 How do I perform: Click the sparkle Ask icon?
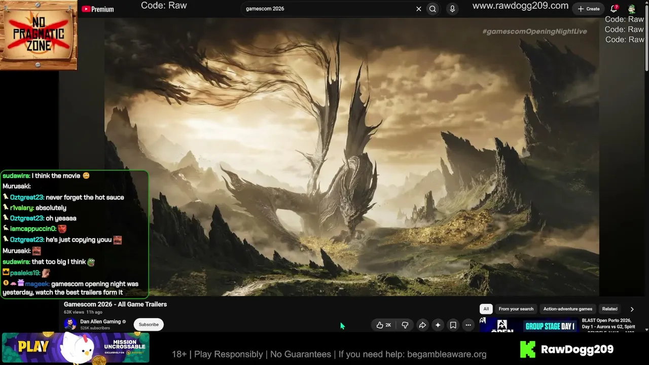click(438, 325)
